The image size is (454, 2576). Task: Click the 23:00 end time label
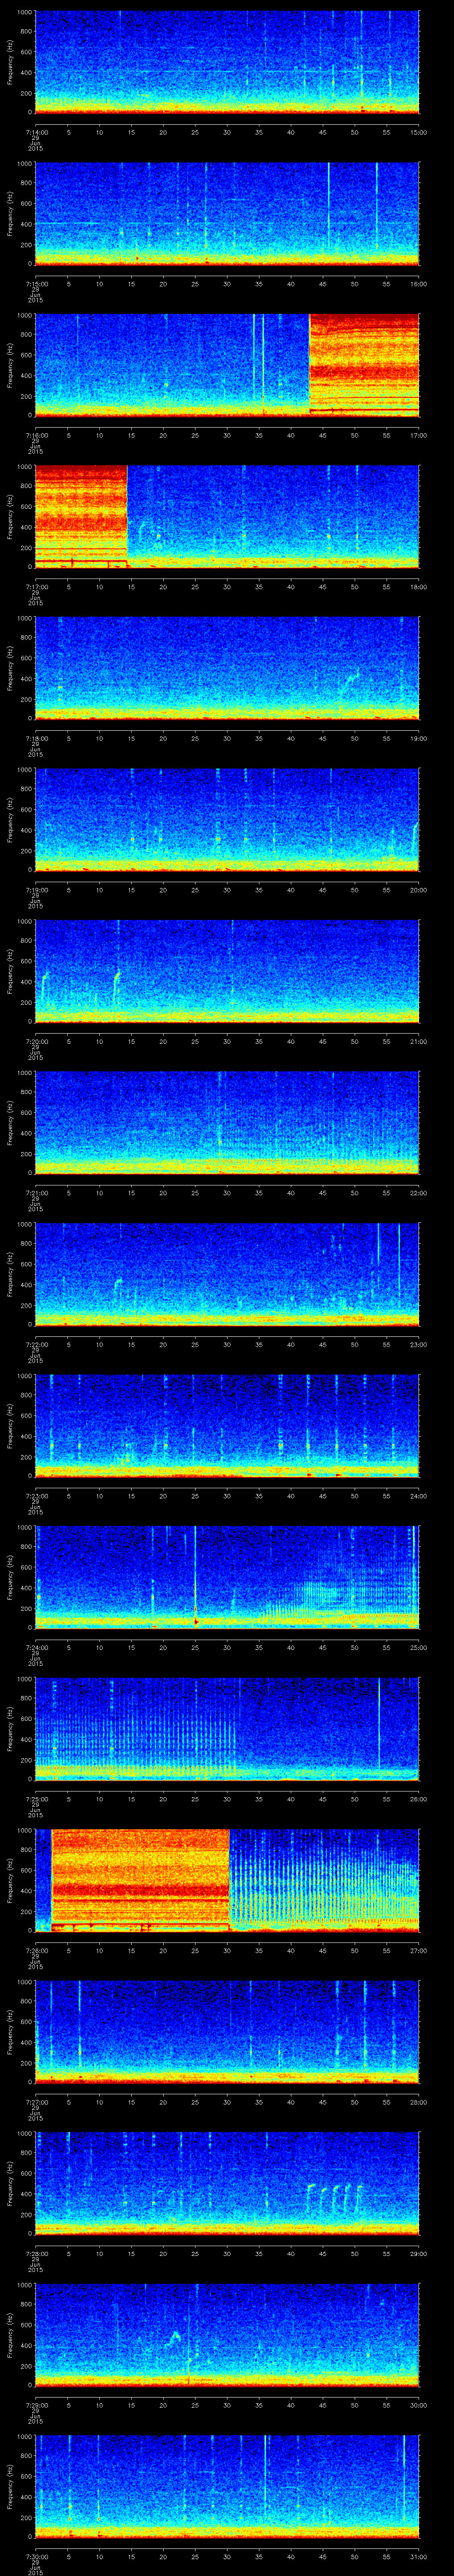point(418,1345)
